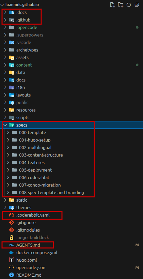Screen dimensions: 143x279
Task: Collapse the specs folder chevron
Action: pyautogui.click(x=5, y=125)
